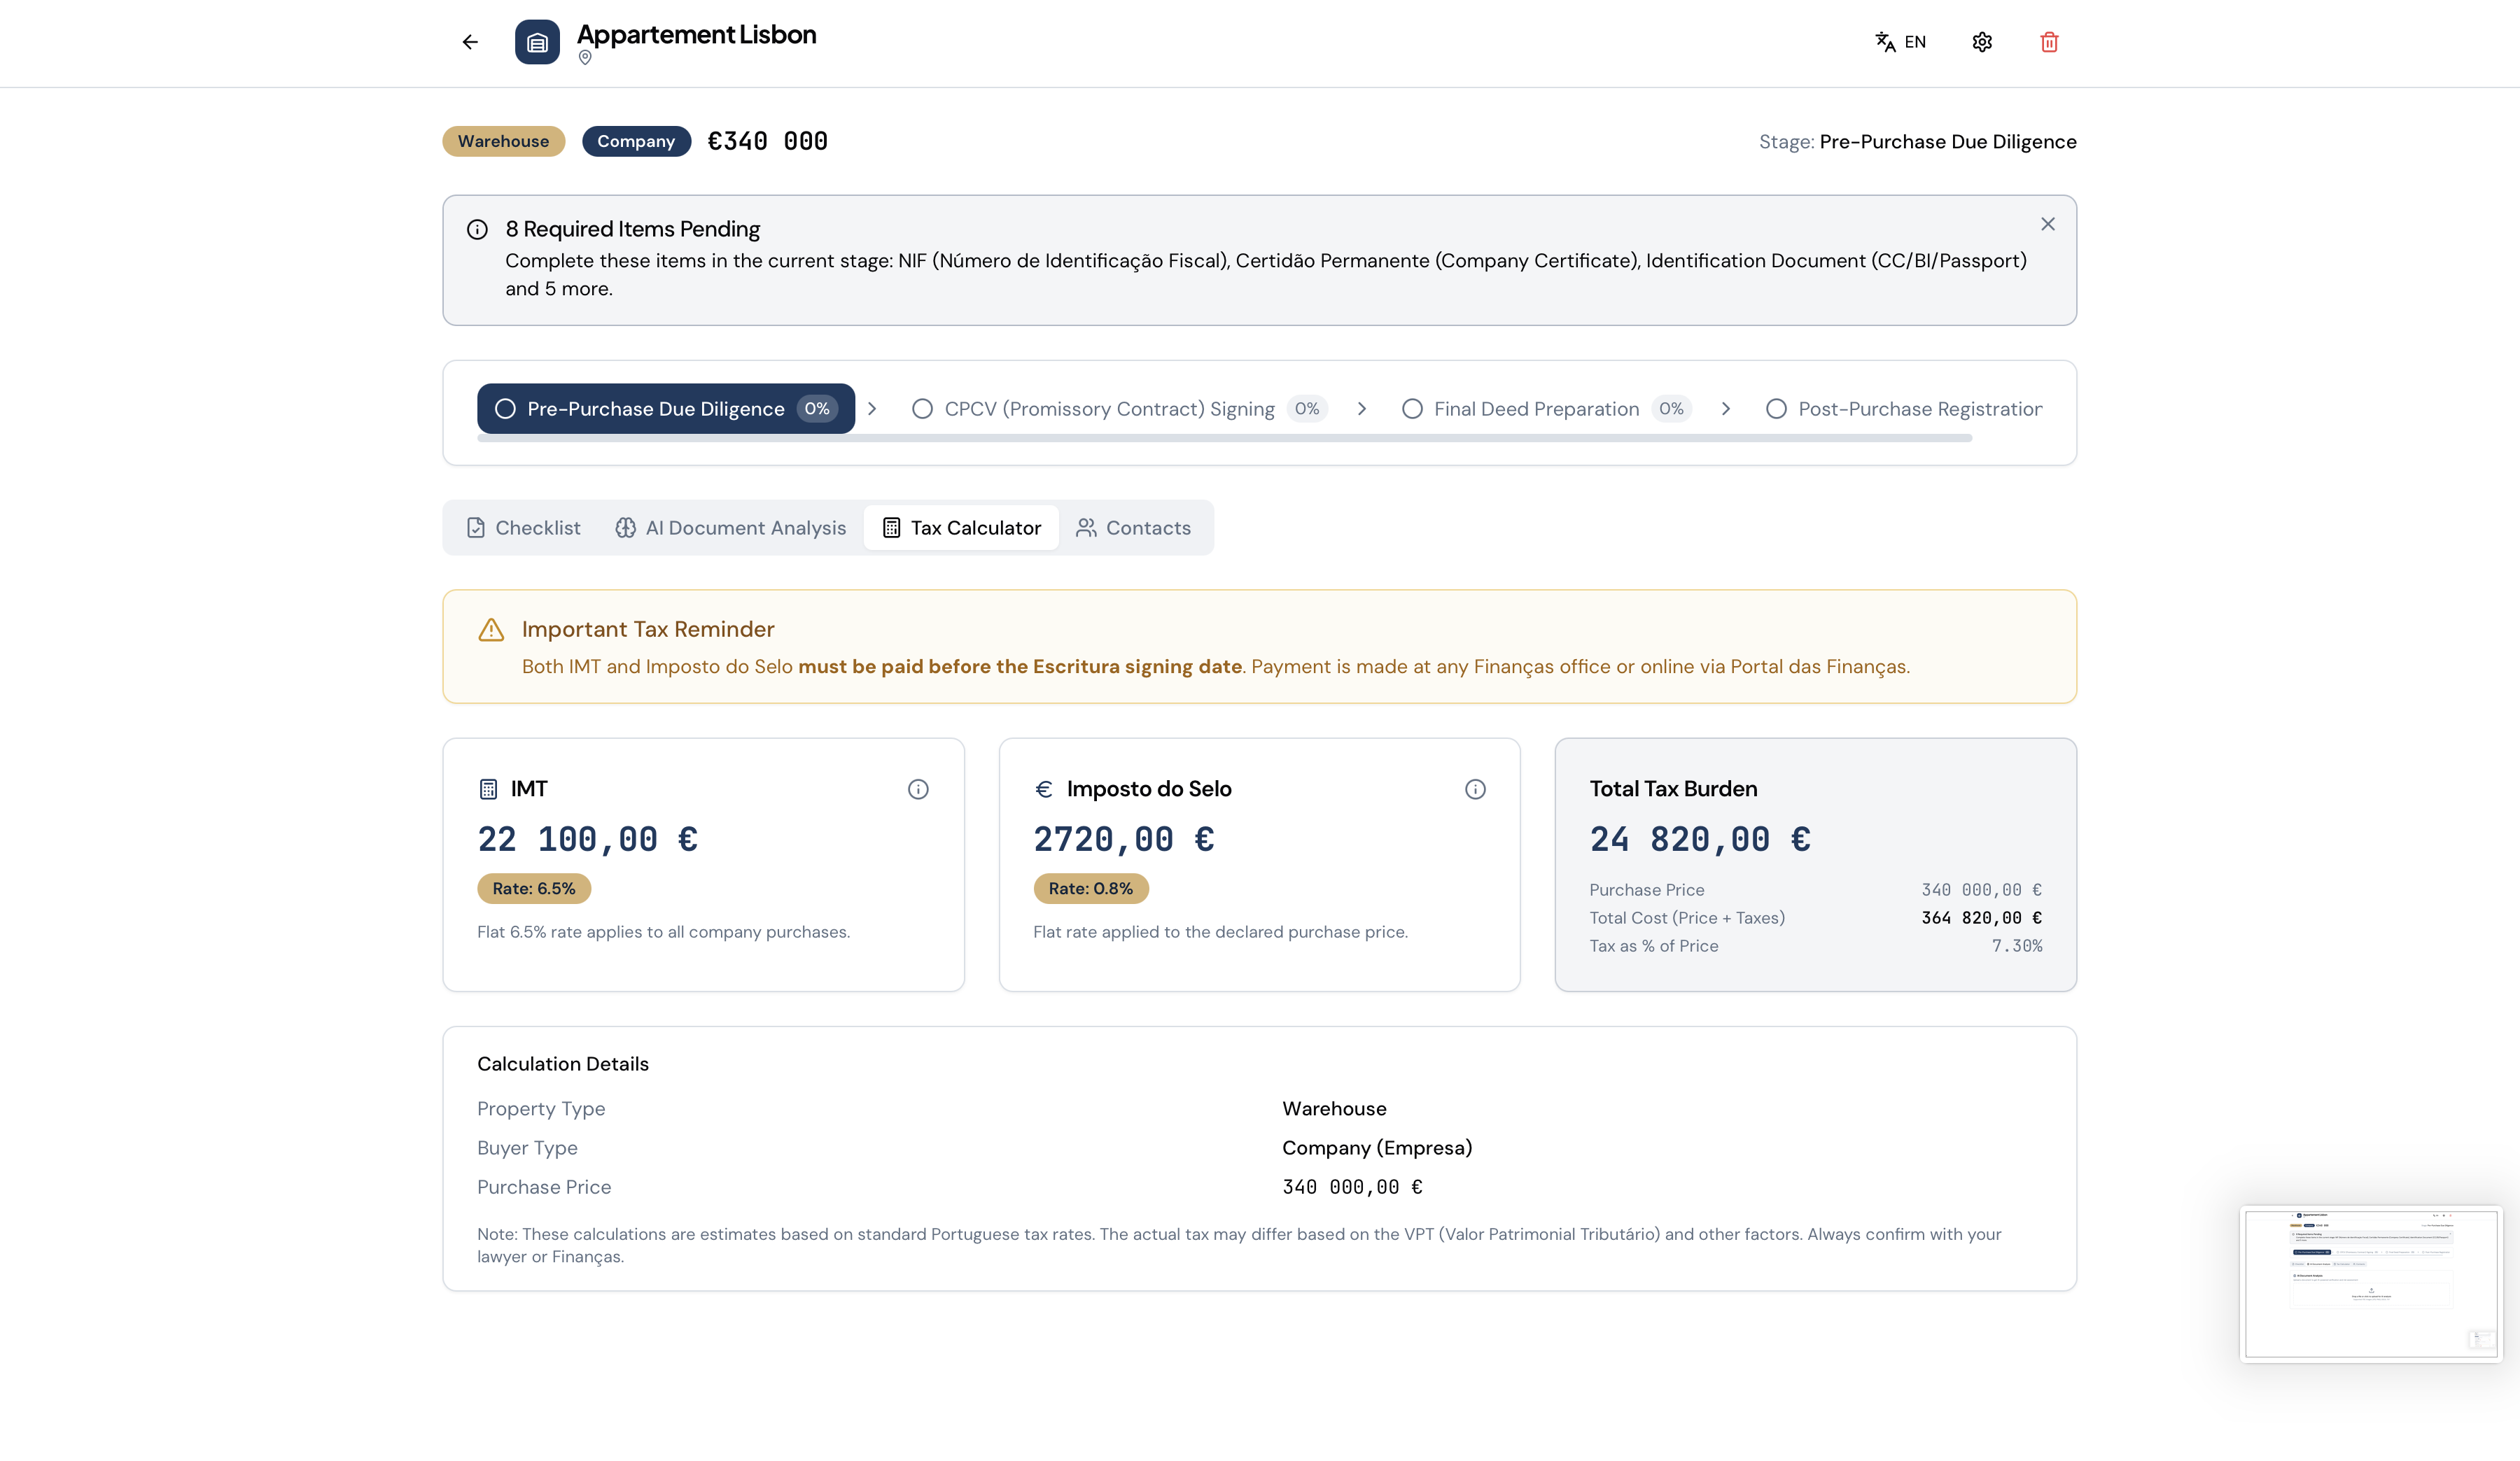Open the page preview thumbnail
Image resolution: width=2520 pixels, height=1461 pixels.
click(x=2370, y=1284)
